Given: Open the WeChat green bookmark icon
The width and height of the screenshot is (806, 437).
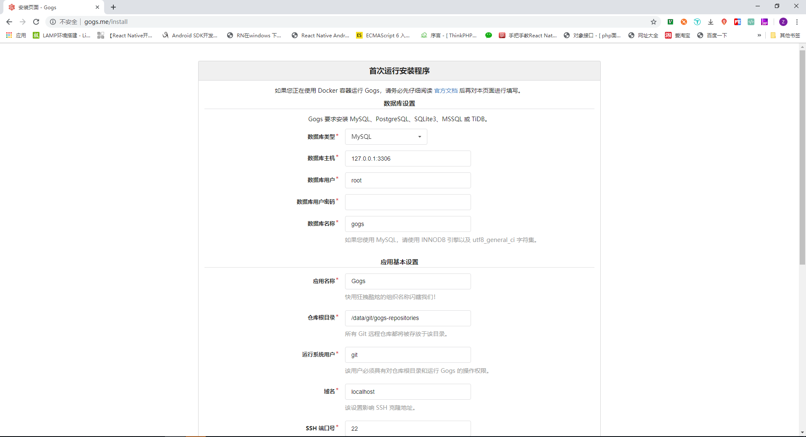Looking at the screenshot, I should click(x=489, y=35).
